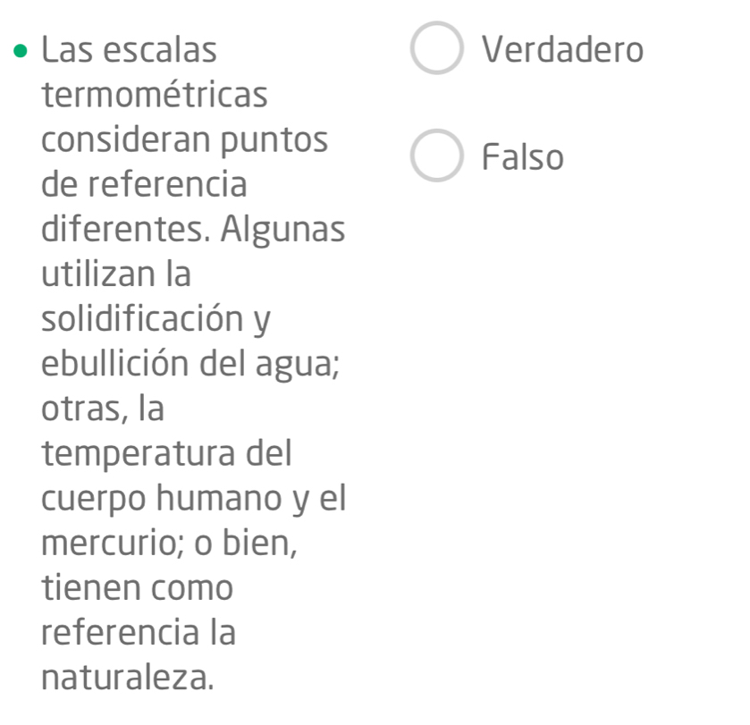Click the text 'cuerpo humano y el'
The width and height of the screenshot is (750, 725).
coord(193,499)
